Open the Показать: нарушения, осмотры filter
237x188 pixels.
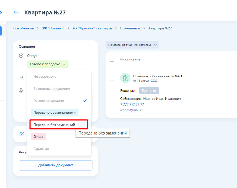click(x=132, y=45)
